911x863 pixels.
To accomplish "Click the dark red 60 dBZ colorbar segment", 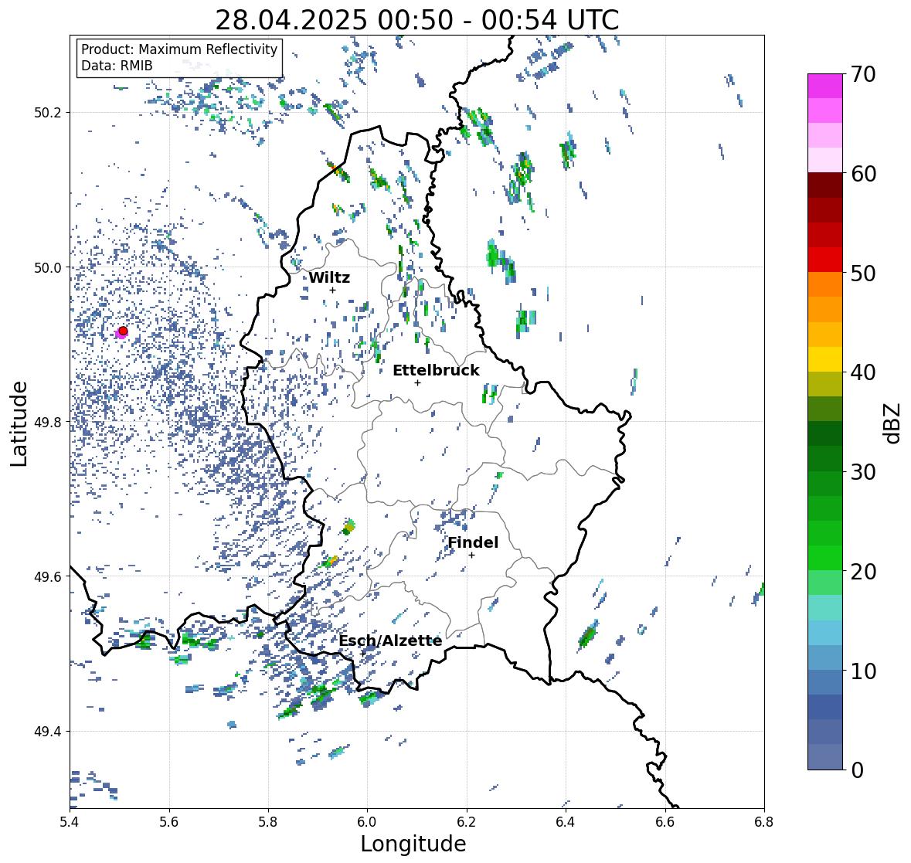I will tap(825, 185).
